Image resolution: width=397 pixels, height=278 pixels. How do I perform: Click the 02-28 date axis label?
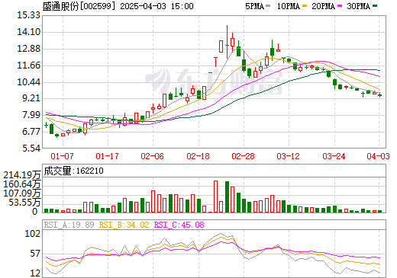(x=243, y=156)
